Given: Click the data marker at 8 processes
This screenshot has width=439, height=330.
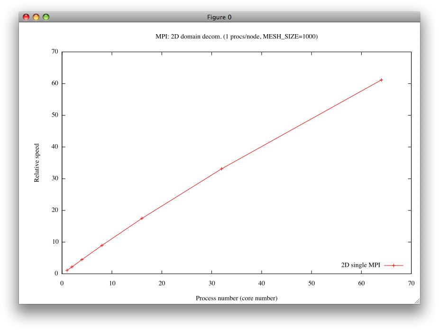Looking at the screenshot, I should click(102, 245).
